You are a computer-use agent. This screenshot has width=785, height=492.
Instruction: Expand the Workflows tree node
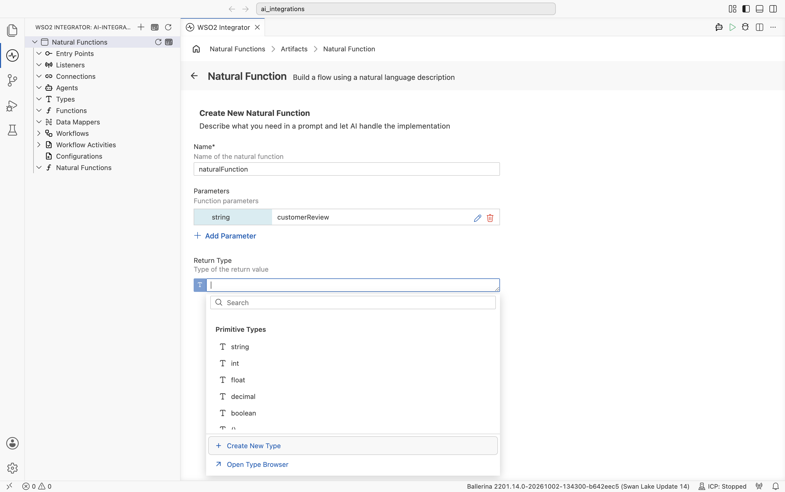click(39, 133)
